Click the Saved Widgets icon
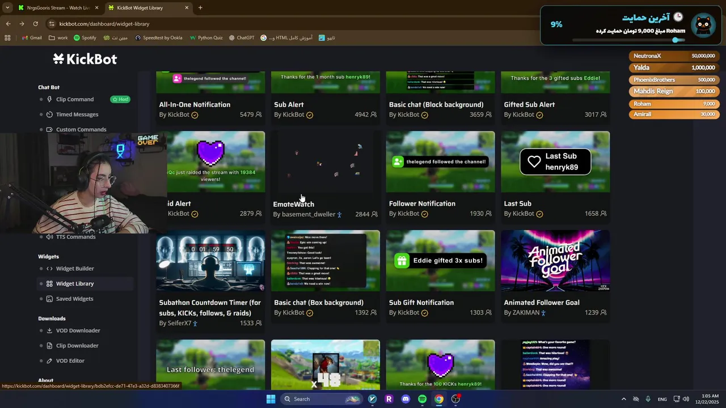Image resolution: width=726 pixels, height=408 pixels. tap(49, 299)
